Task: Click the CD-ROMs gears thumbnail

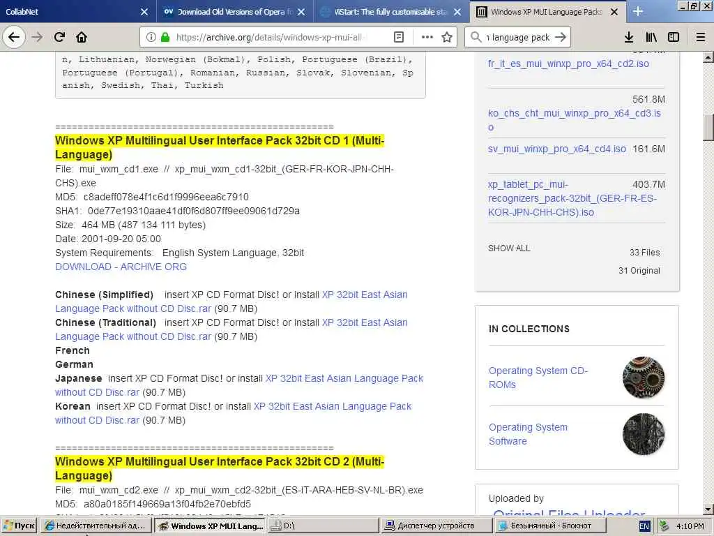Action: [644, 378]
